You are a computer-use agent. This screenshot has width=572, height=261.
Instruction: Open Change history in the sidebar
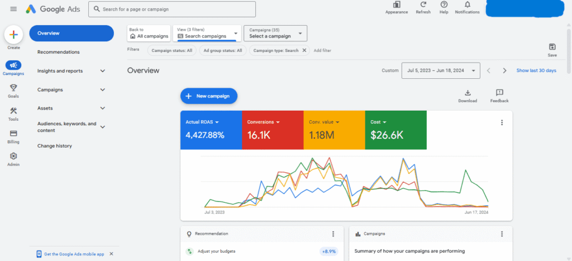pyautogui.click(x=54, y=146)
